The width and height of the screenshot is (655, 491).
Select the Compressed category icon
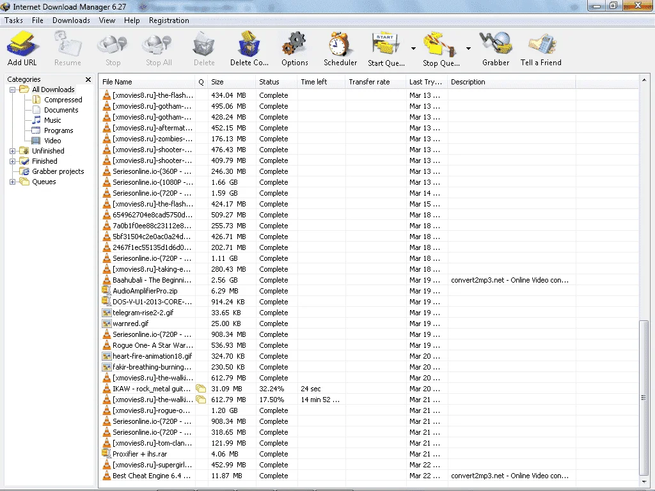point(36,100)
